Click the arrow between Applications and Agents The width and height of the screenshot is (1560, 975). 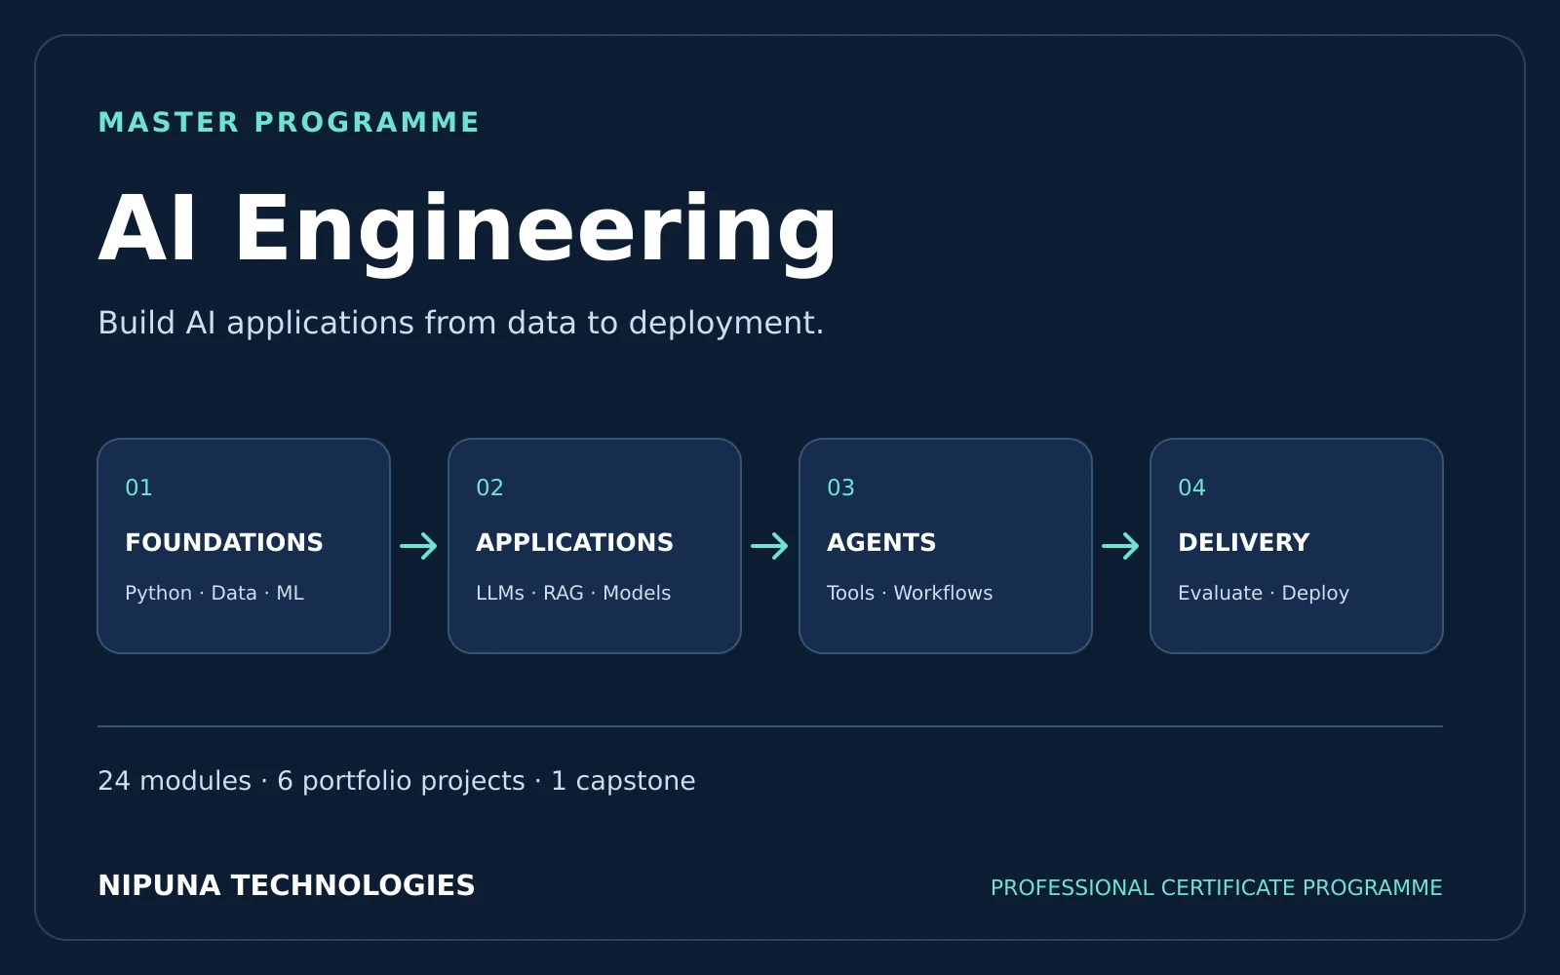click(770, 546)
